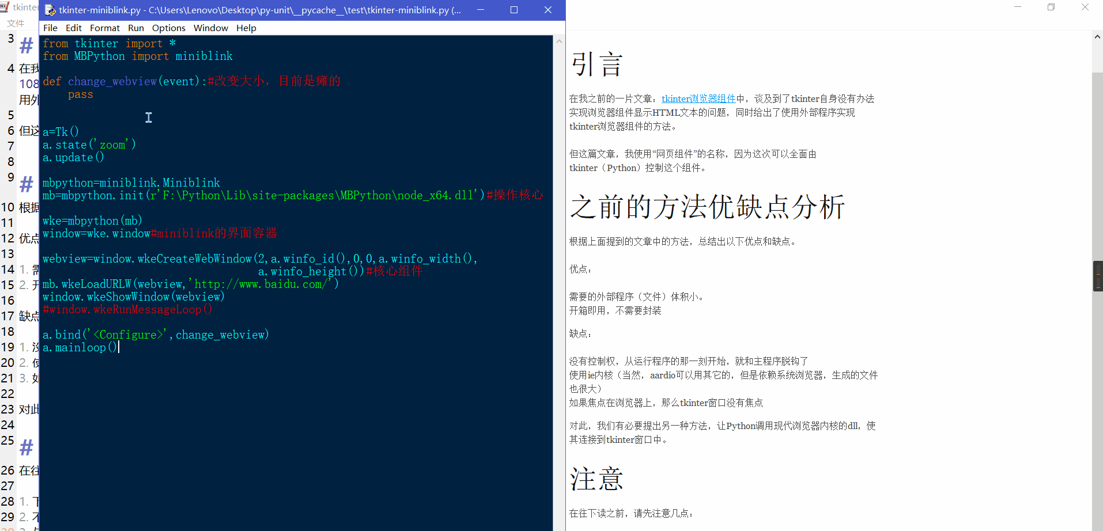The image size is (1103, 531).
Task: Open the Edit menu in IDLE
Action: click(x=73, y=28)
